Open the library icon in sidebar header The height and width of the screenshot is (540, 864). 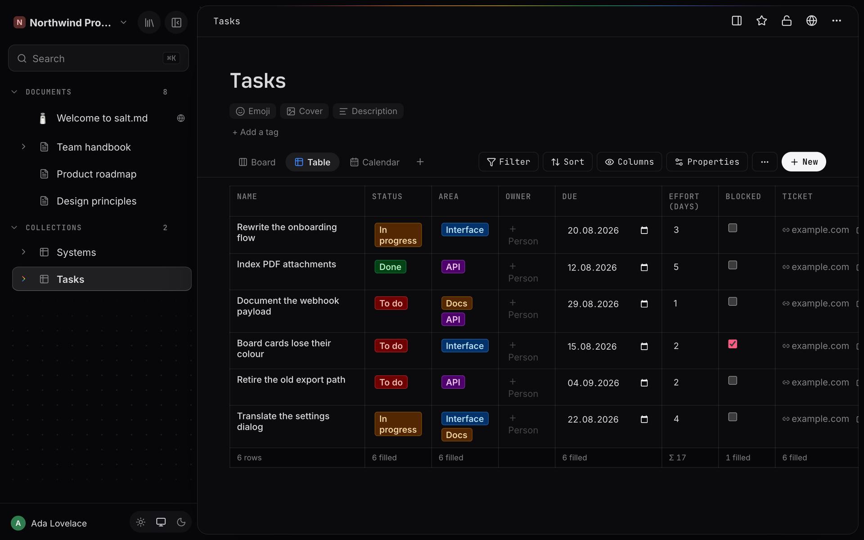pyautogui.click(x=149, y=22)
